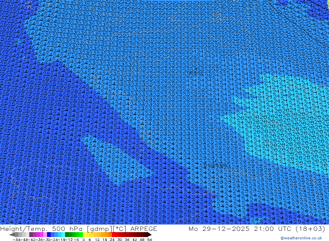Image resolution: width=329 pixels, height=241 pixels.
Task: Select the yellow swatch at 0 on legend
Action: click(x=85, y=234)
